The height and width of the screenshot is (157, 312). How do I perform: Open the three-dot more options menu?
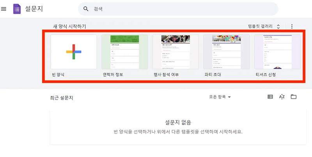(292, 26)
